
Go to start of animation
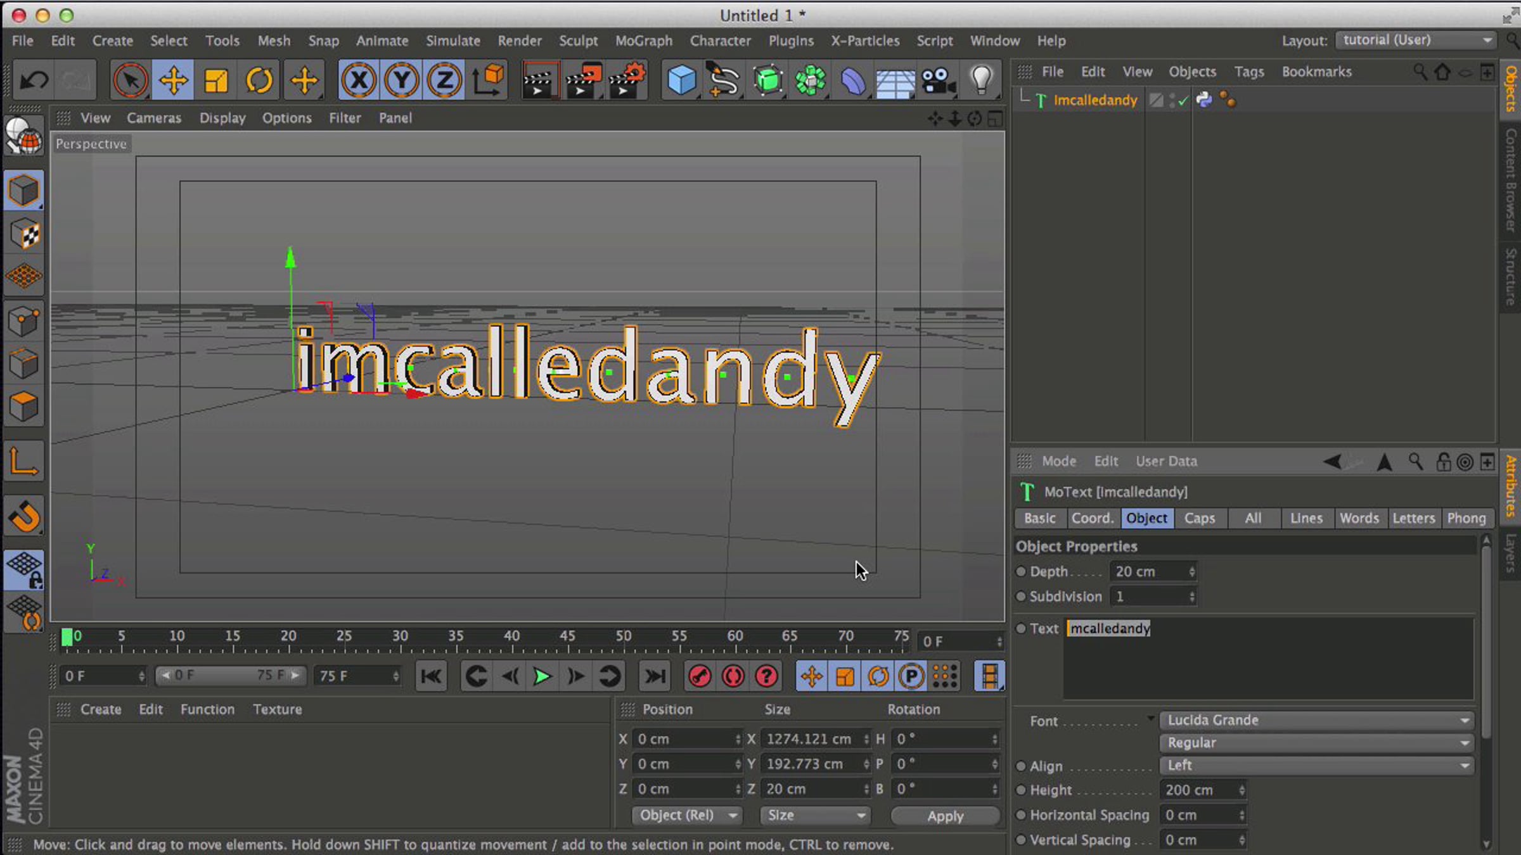click(x=431, y=676)
